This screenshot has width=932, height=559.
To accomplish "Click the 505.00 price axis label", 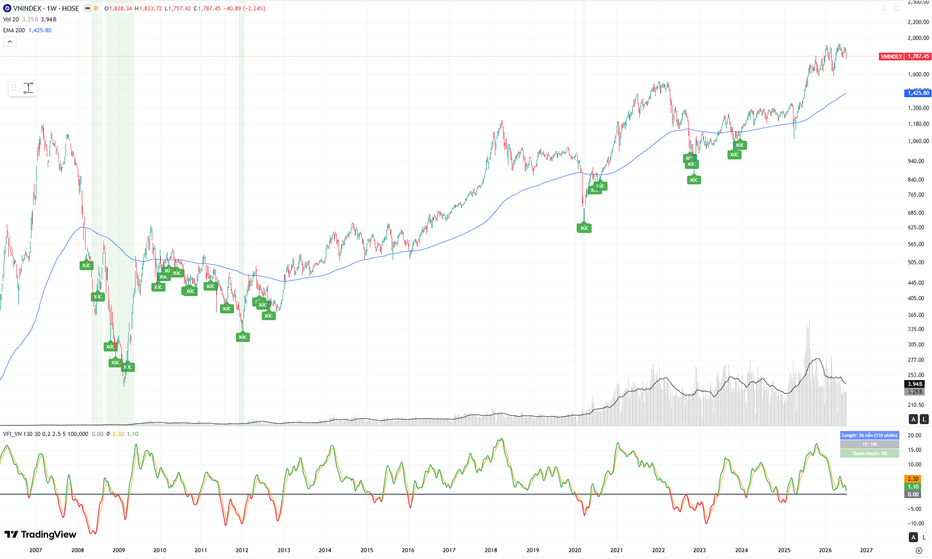I will 916,262.
